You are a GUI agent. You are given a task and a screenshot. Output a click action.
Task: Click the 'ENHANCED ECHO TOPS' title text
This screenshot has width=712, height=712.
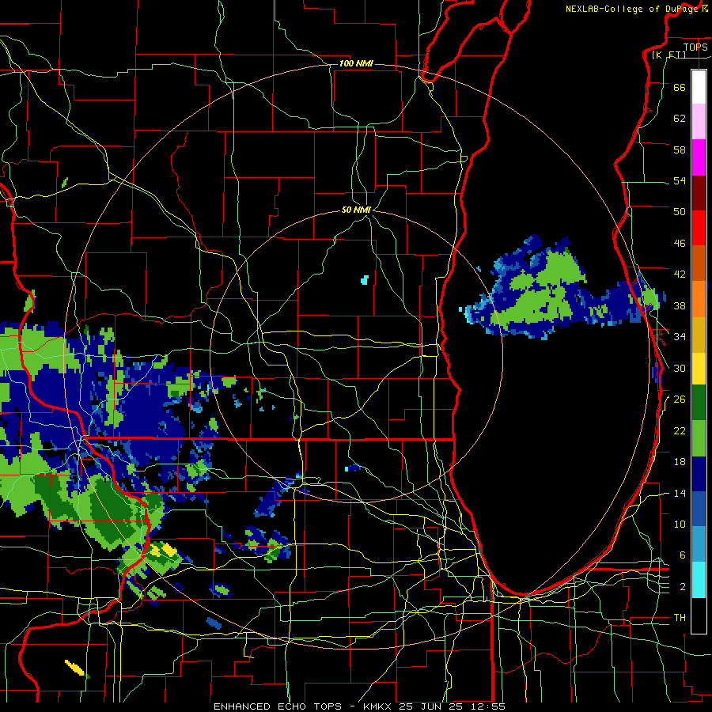coord(278,706)
